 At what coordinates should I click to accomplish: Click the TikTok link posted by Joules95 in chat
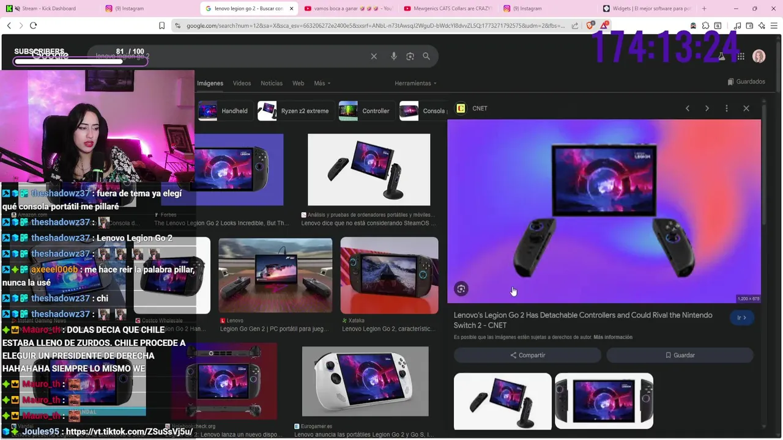coord(129,431)
